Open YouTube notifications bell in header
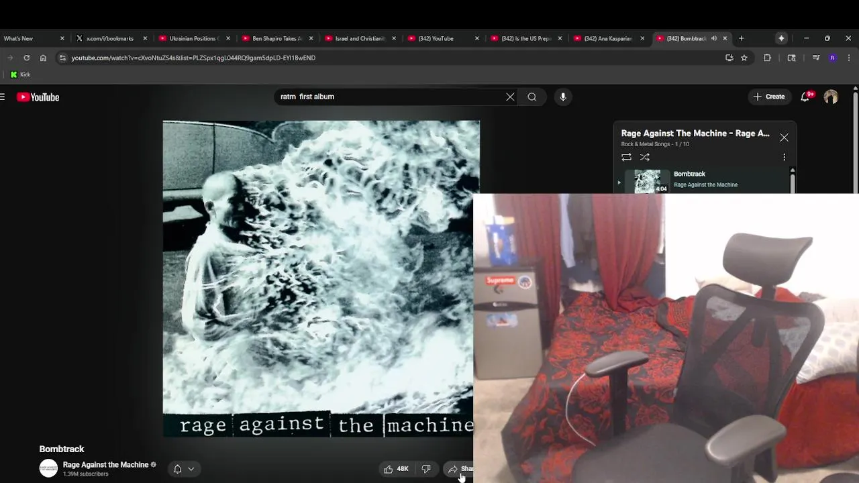 805,97
